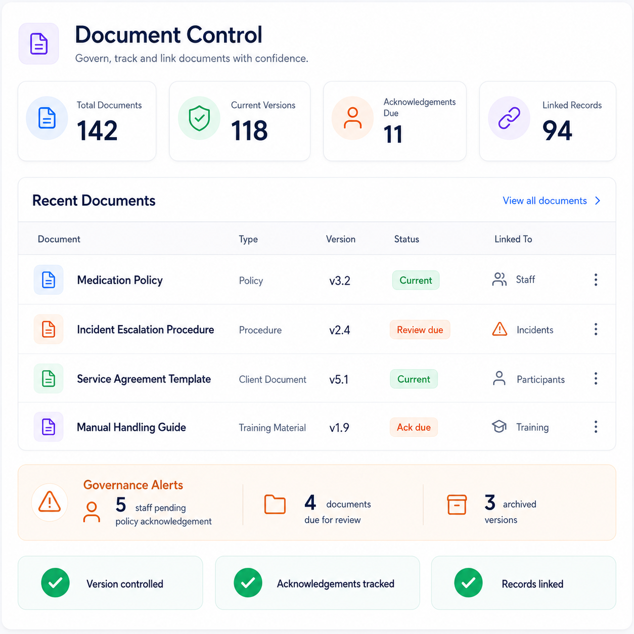
Task: Click the Governance Alerts warning triangle icon
Action: 50,502
